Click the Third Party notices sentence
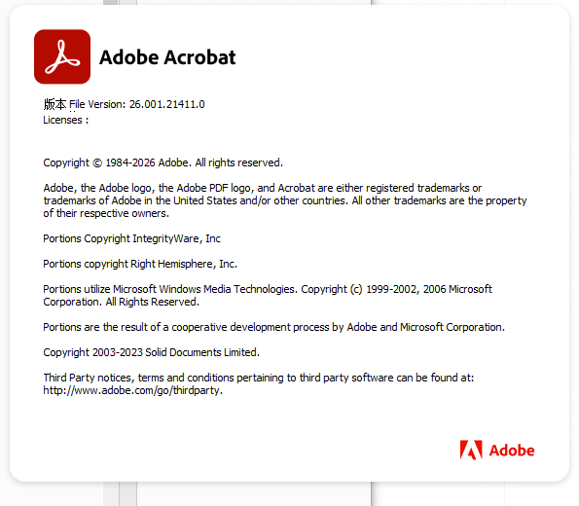This screenshot has width=579, height=506. pyautogui.click(x=259, y=378)
